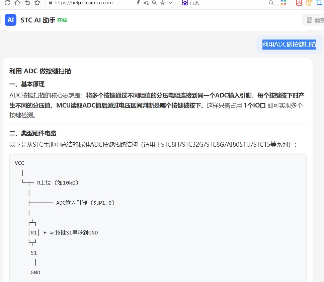The width and height of the screenshot is (324, 282).
Task: Click the heading 利用 ADC 做按键扫描
Action: tap(40, 71)
